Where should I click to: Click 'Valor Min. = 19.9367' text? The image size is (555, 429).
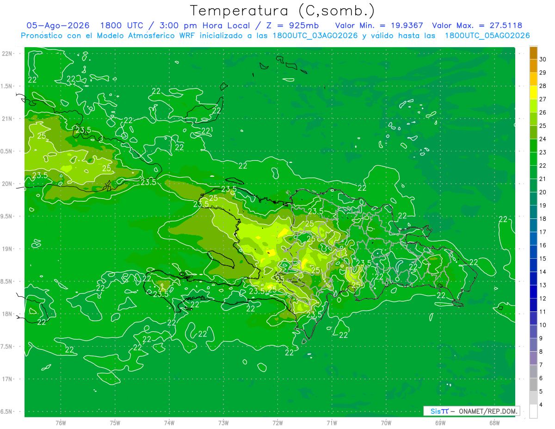[x=379, y=26]
